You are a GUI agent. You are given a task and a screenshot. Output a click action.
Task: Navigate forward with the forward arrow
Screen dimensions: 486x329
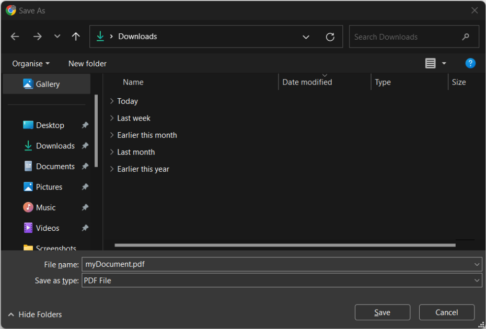click(37, 37)
